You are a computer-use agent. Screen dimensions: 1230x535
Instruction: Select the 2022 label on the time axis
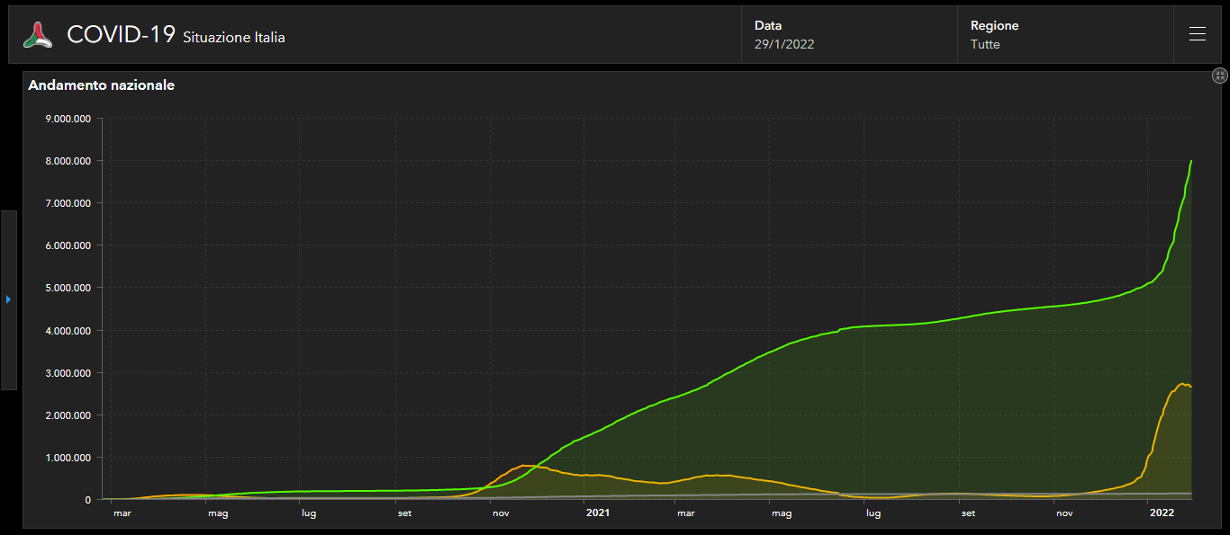[x=1162, y=513]
